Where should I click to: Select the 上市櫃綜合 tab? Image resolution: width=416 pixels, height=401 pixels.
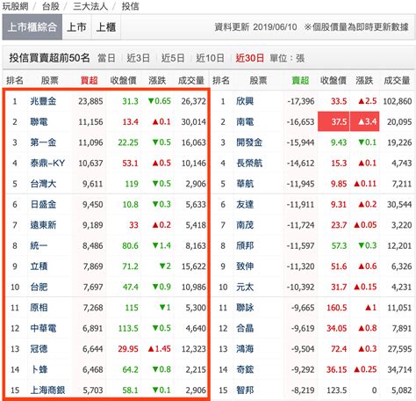pyautogui.click(x=32, y=27)
